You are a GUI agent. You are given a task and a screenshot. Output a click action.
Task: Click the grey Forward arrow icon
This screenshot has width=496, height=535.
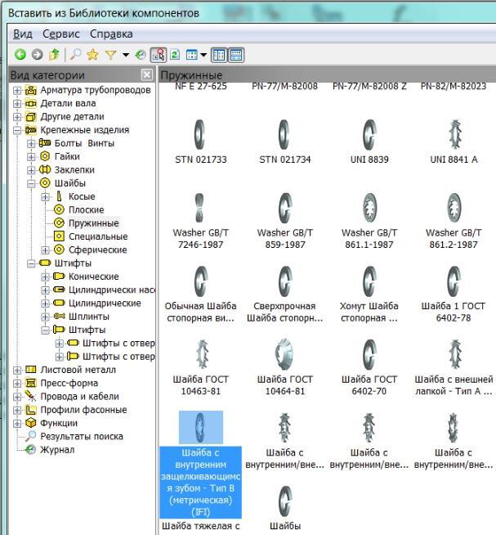[x=37, y=55]
